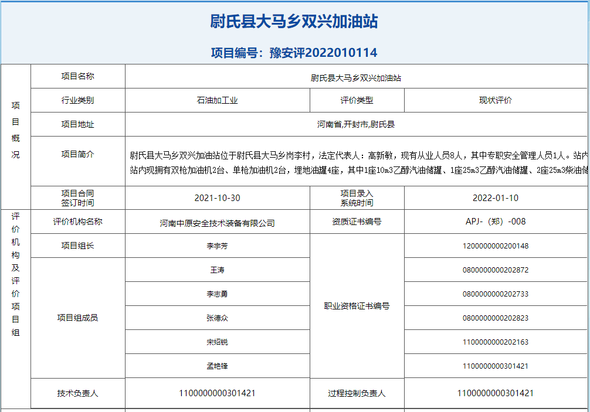
Task: Click the 项目录入系统时间 label
Action: coord(357,198)
